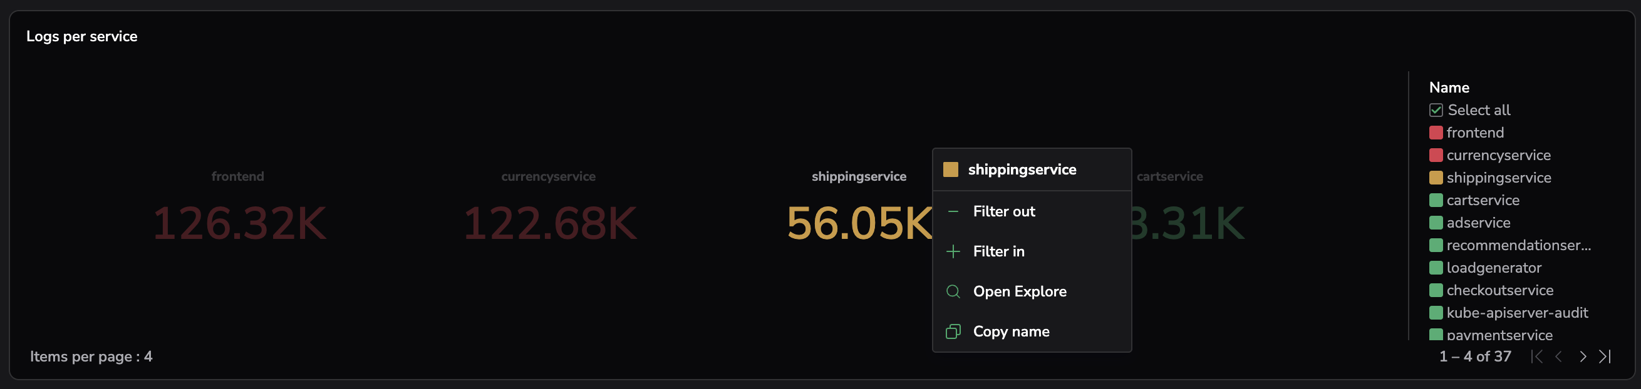
Task: Click the Copy name clipboard icon
Action: point(953,332)
